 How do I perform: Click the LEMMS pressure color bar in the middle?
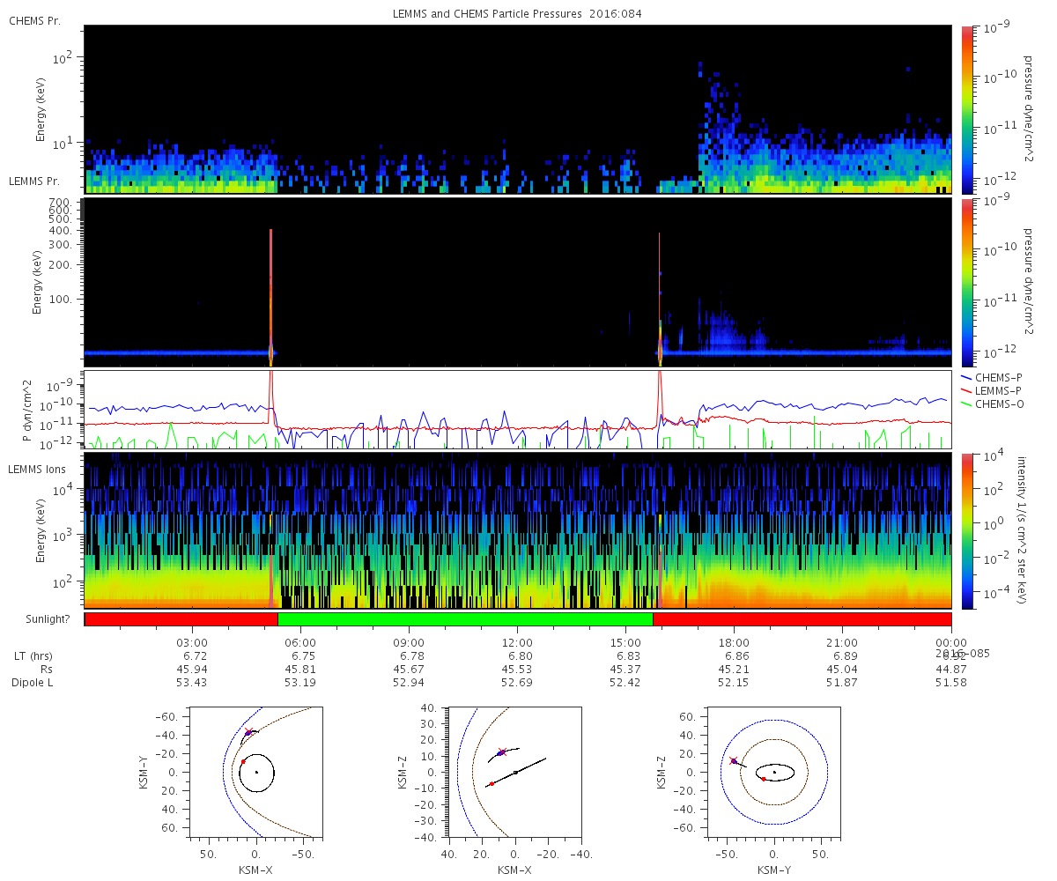pos(966,283)
